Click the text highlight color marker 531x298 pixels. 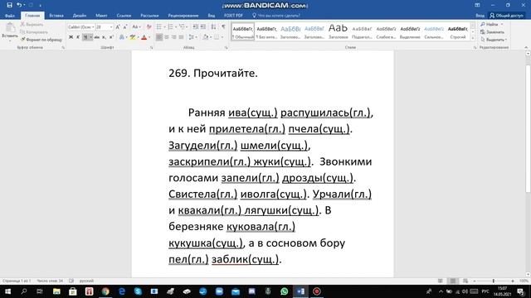click(x=133, y=37)
